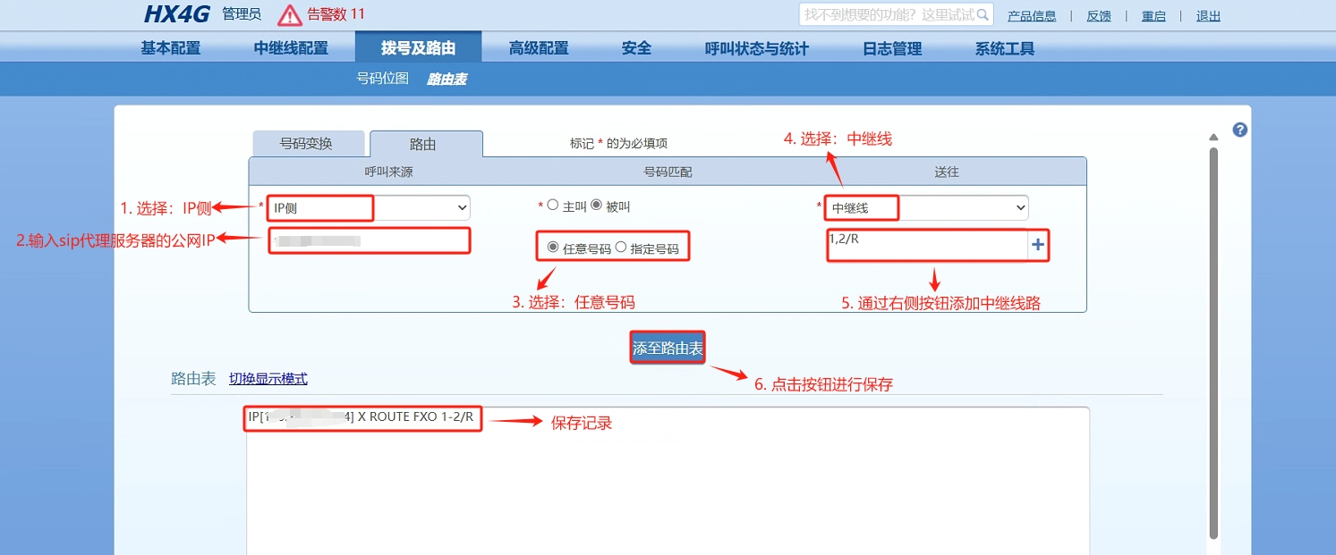Open the 呼叫来源 IP侧 dropdown
1336x555 pixels.
[369, 207]
